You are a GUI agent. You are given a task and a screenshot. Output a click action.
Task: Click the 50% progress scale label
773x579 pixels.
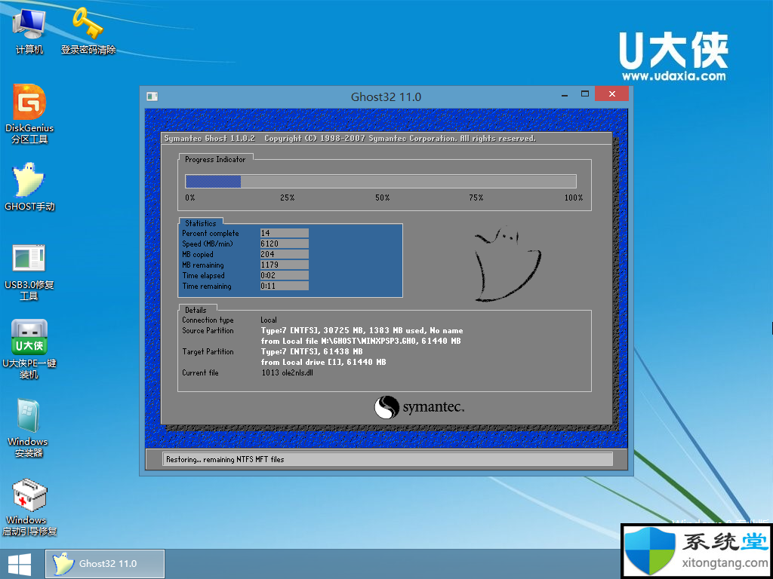382,198
